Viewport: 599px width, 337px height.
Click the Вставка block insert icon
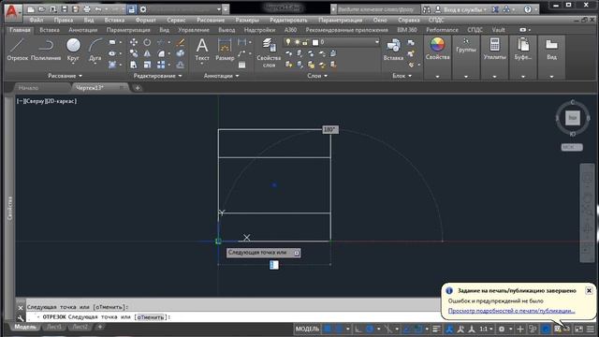pos(393,50)
